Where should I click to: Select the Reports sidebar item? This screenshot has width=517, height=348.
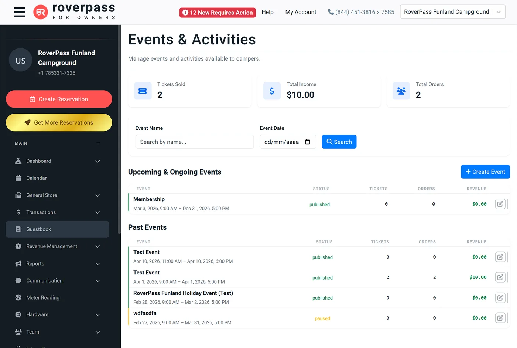[58, 264]
